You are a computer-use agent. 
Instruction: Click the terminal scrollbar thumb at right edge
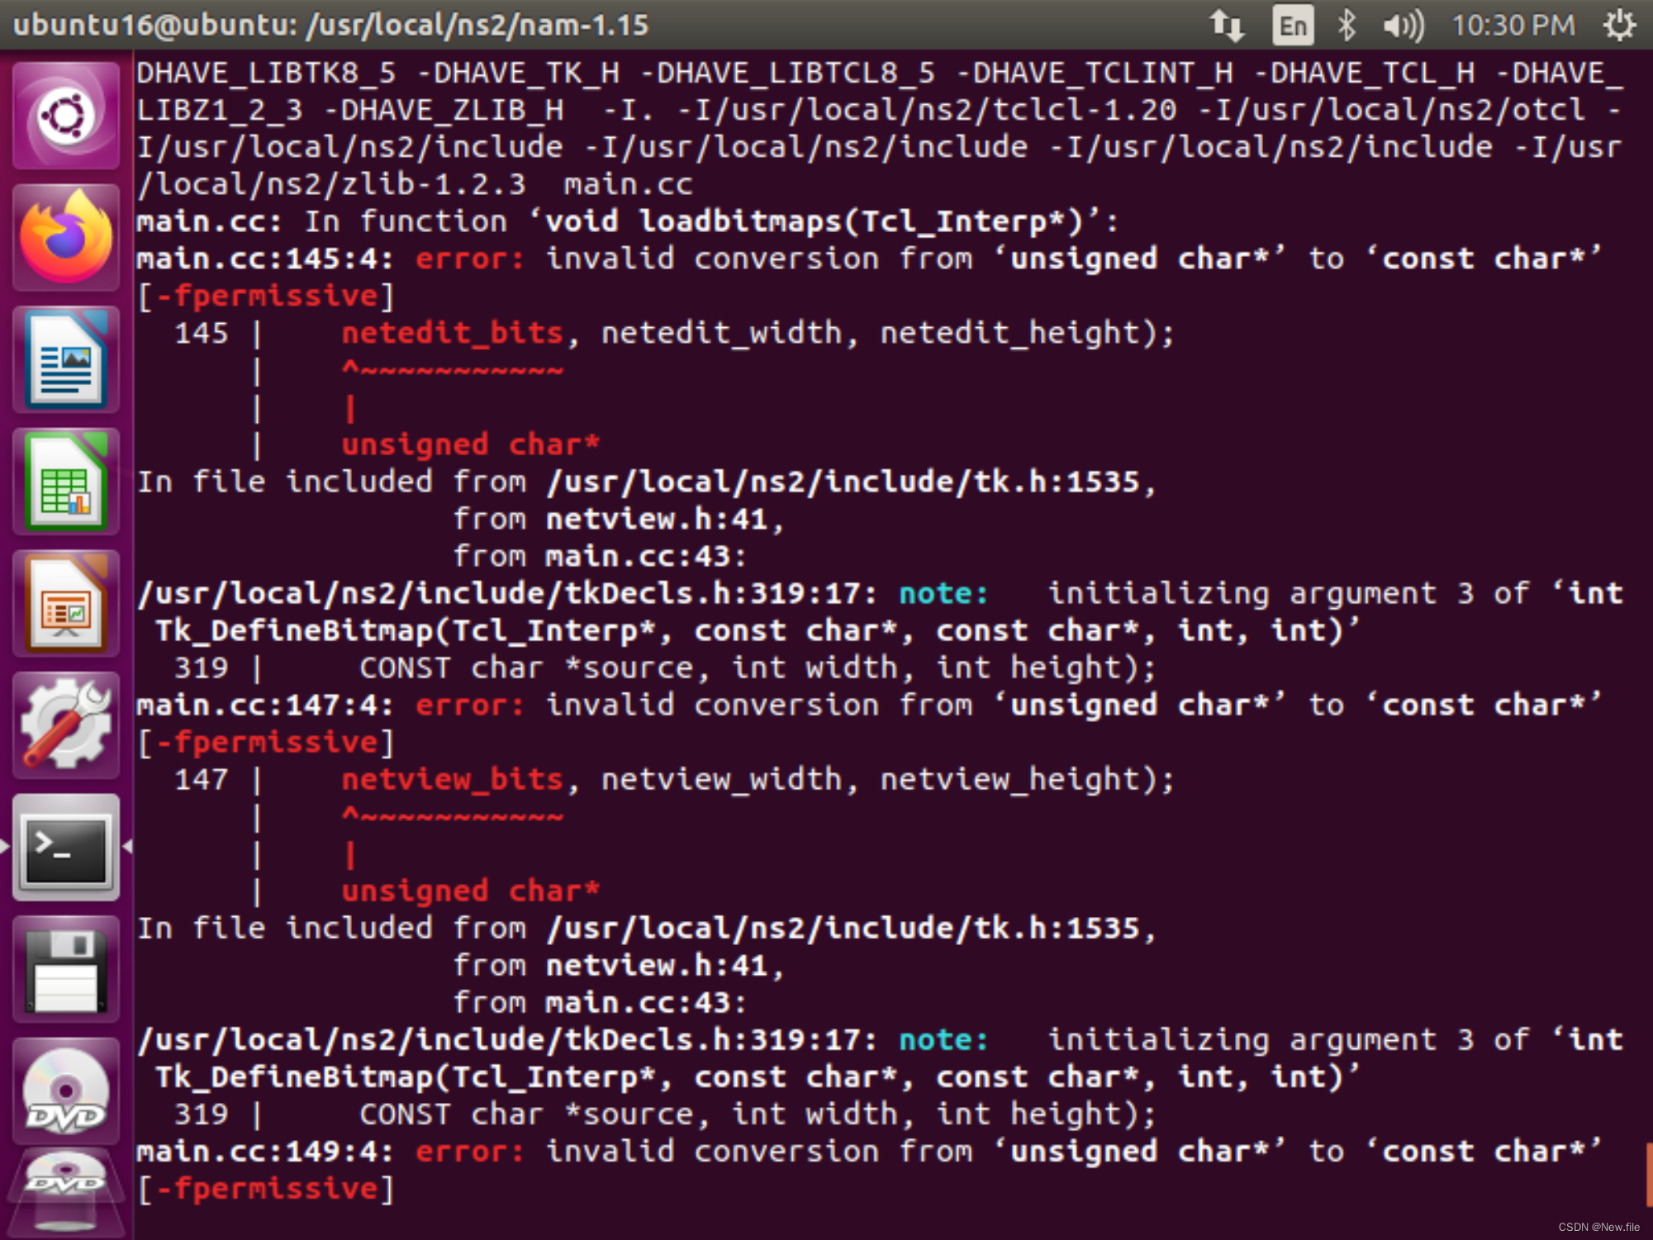(x=1648, y=1175)
